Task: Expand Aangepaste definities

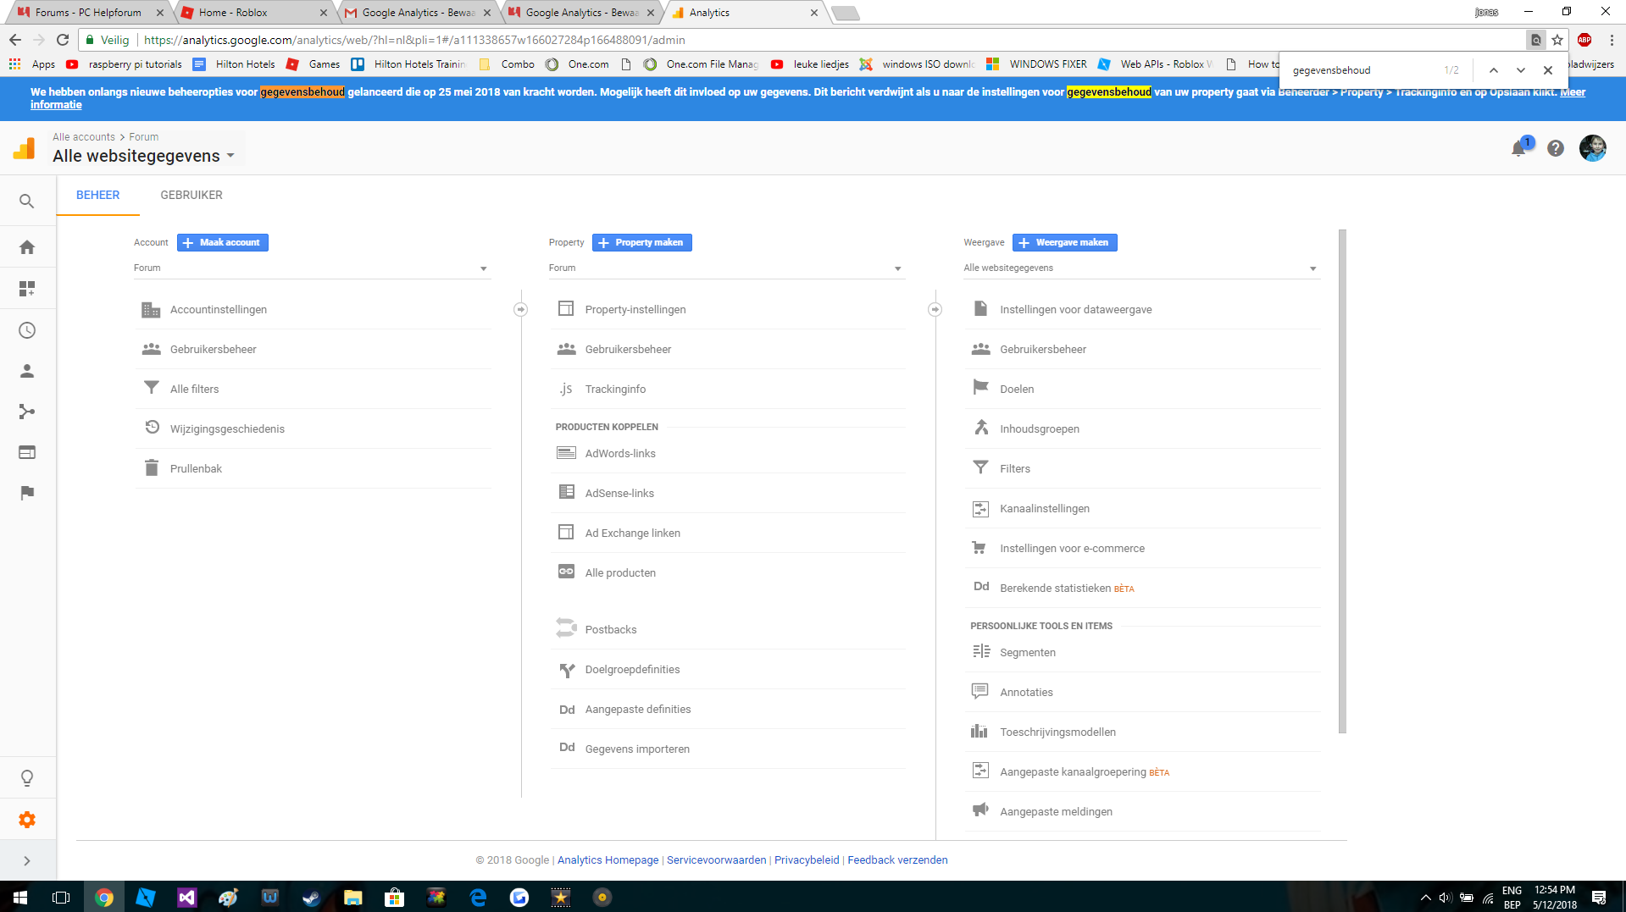Action: coord(728,710)
